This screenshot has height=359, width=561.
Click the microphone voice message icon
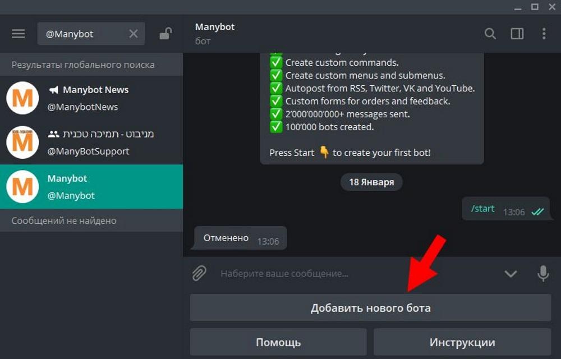542,274
